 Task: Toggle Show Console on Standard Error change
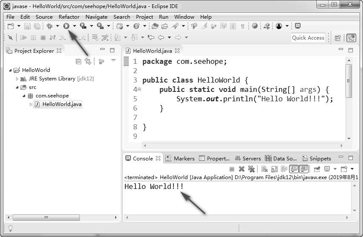pyautogui.click(x=304, y=169)
